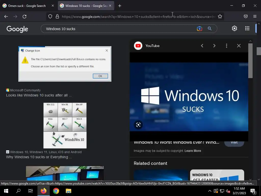The height and width of the screenshot is (196, 261).
Task: Click the Google search box
Action: [120, 29]
